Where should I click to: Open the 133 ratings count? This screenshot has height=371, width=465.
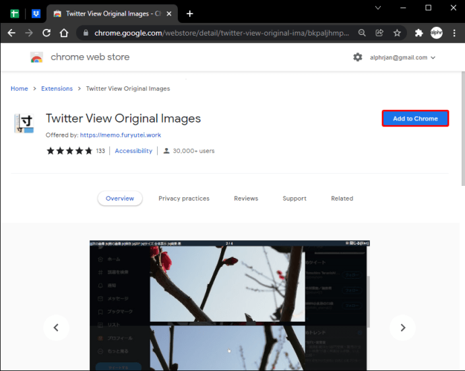100,151
